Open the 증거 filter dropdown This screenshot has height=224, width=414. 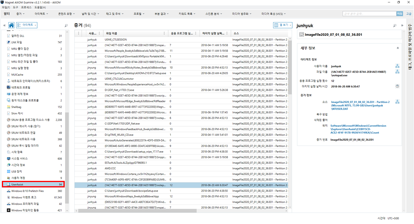point(20,14)
